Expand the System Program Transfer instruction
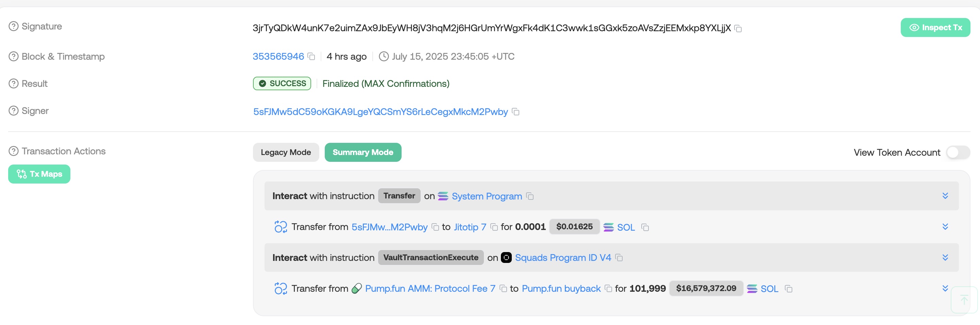The width and height of the screenshot is (980, 325). (x=945, y=196)
